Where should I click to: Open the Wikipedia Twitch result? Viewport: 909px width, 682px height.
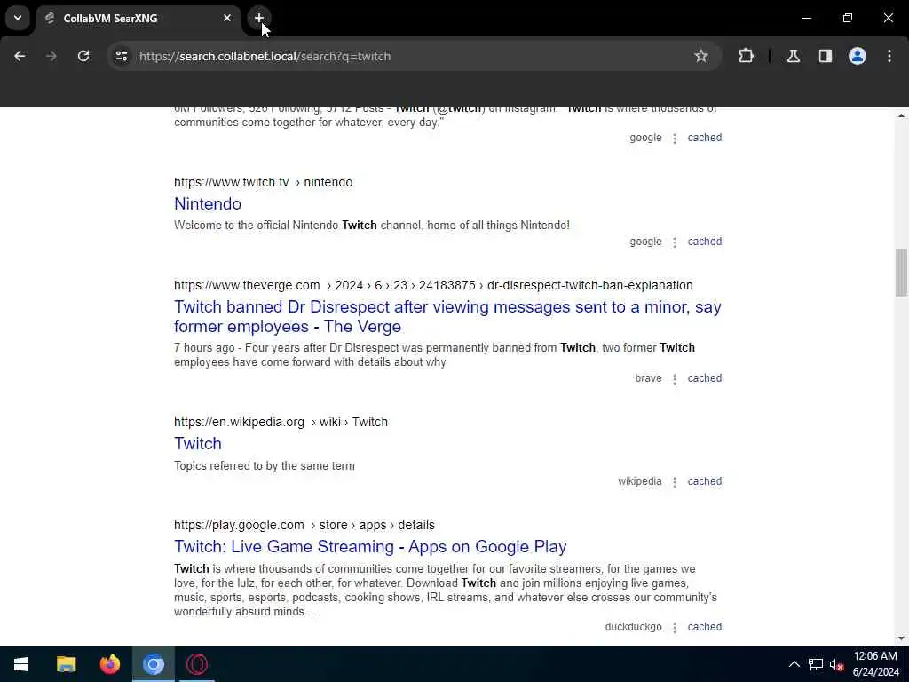(x=198, y=444)
